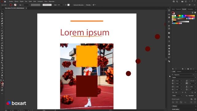
Task: Open the Arrange Documents icon
Action: tap(182, 2)
